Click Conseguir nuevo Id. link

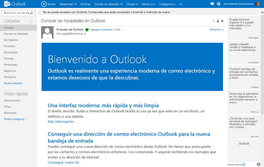click(63, 162)
